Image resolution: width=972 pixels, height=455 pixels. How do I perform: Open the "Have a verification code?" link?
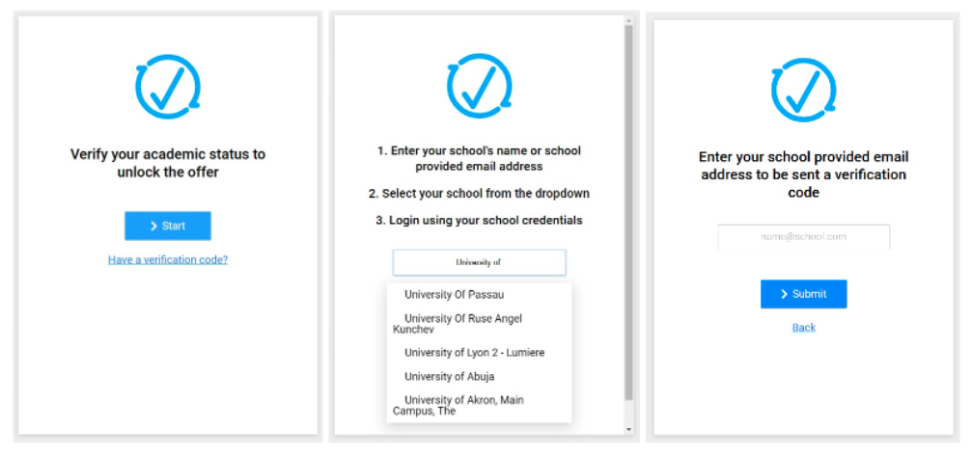pyautogui.click(x=168, y=259)
